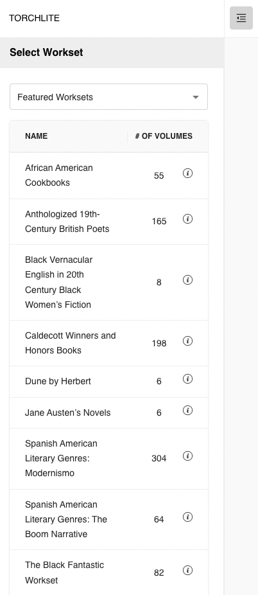Click the TORCHLITE title
This screenshot has width=258, height=595.
pos(35,18)
